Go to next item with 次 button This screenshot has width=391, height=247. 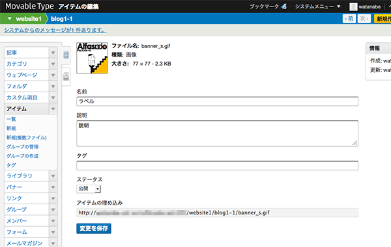point(364,19)
